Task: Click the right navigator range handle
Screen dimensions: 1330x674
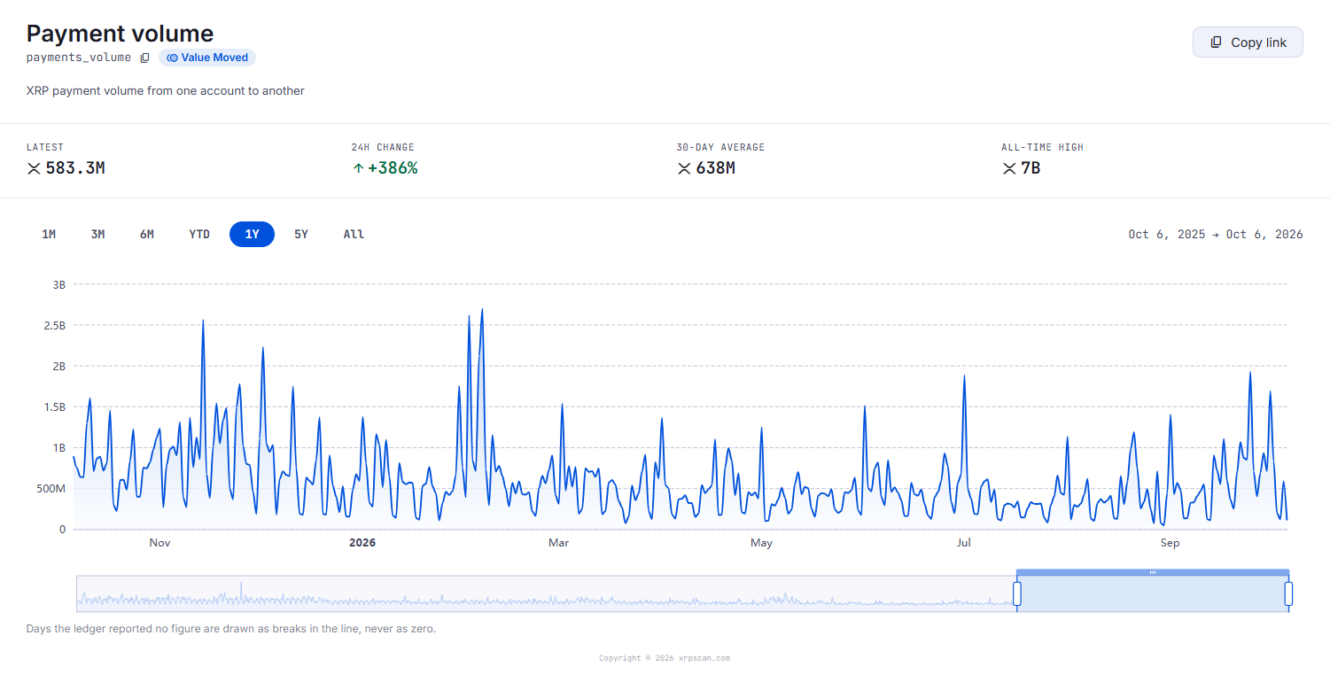Action: 1288,593
